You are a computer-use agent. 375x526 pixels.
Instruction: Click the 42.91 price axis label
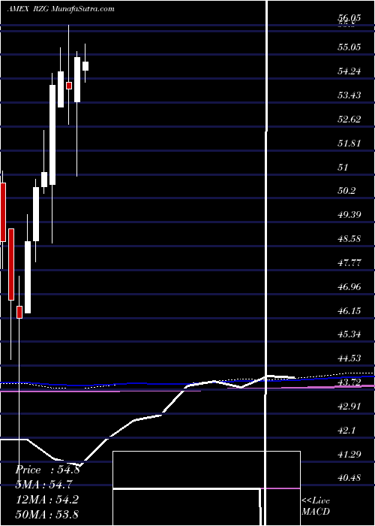coord(349,407)
